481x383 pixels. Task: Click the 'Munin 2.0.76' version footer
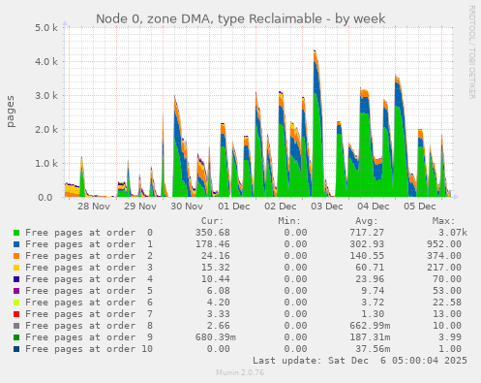240,372
